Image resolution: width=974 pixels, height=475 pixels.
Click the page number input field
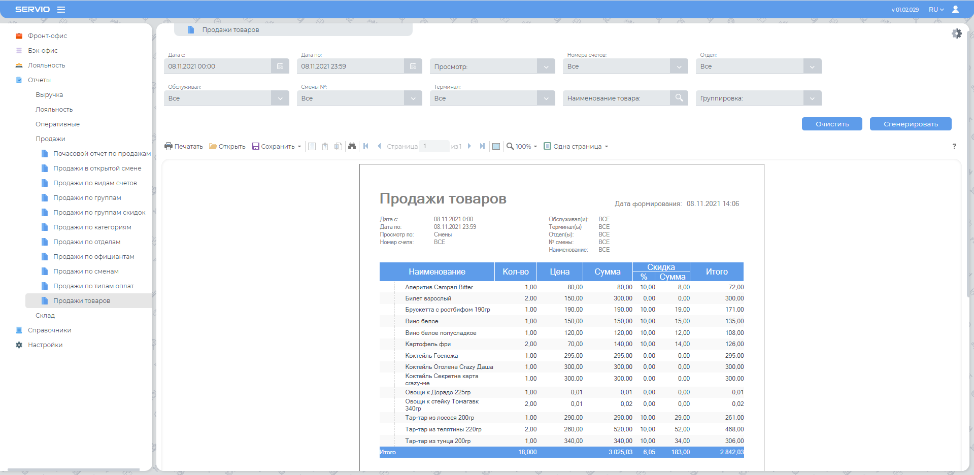pyautogui.click(x=434, y=146)
